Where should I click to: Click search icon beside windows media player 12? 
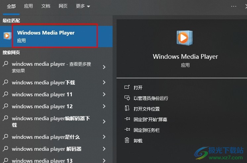click(6, 106)
